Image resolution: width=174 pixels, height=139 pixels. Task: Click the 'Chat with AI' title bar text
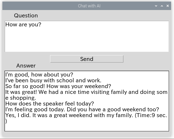[89, 6]
